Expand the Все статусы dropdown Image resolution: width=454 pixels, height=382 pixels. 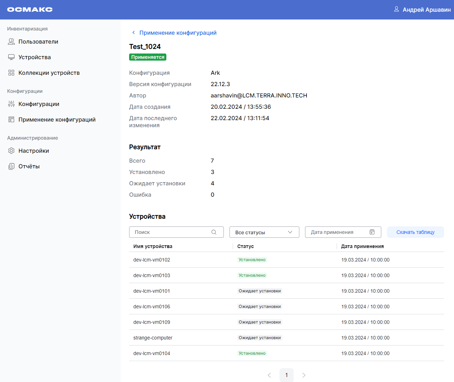[x=264, y=232]
